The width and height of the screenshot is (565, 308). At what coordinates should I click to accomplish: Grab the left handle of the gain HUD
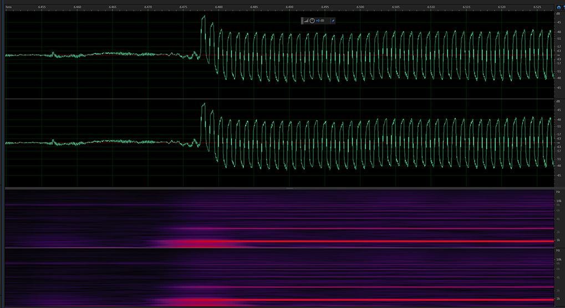point(302,21)
